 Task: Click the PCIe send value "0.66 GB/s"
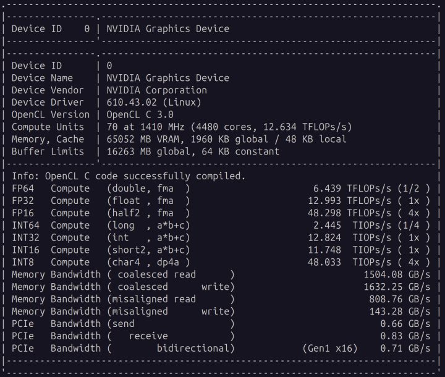pos(405,324)
